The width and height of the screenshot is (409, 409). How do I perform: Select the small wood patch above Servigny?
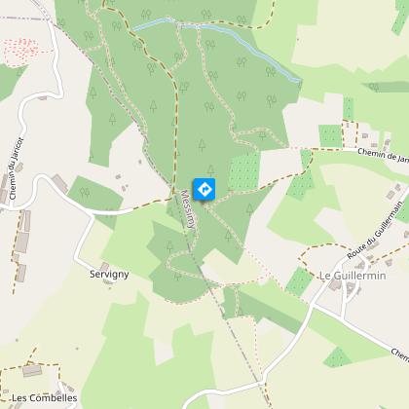(95, 201)
